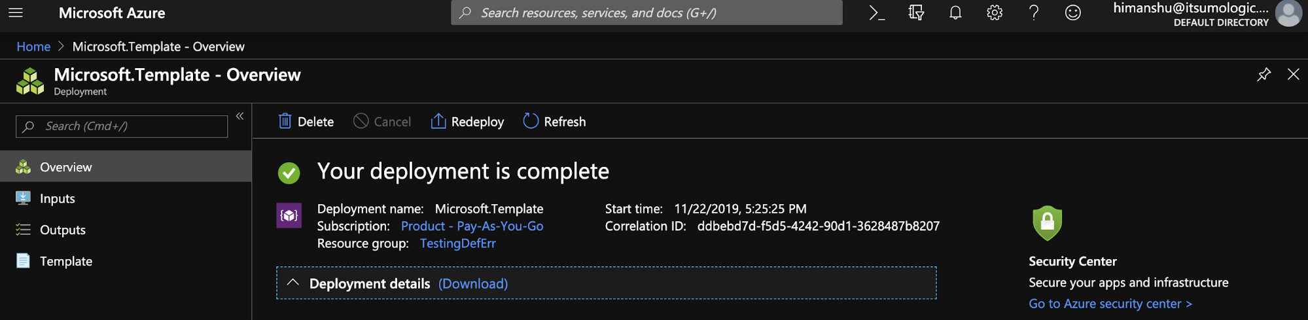Pin this blade to dashboard

point(1264,75)
